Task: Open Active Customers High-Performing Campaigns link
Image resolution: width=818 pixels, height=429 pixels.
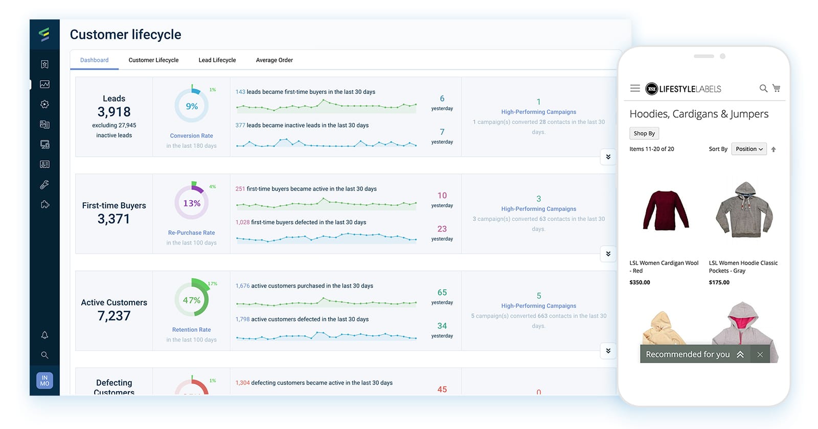Action: [538, 306]
